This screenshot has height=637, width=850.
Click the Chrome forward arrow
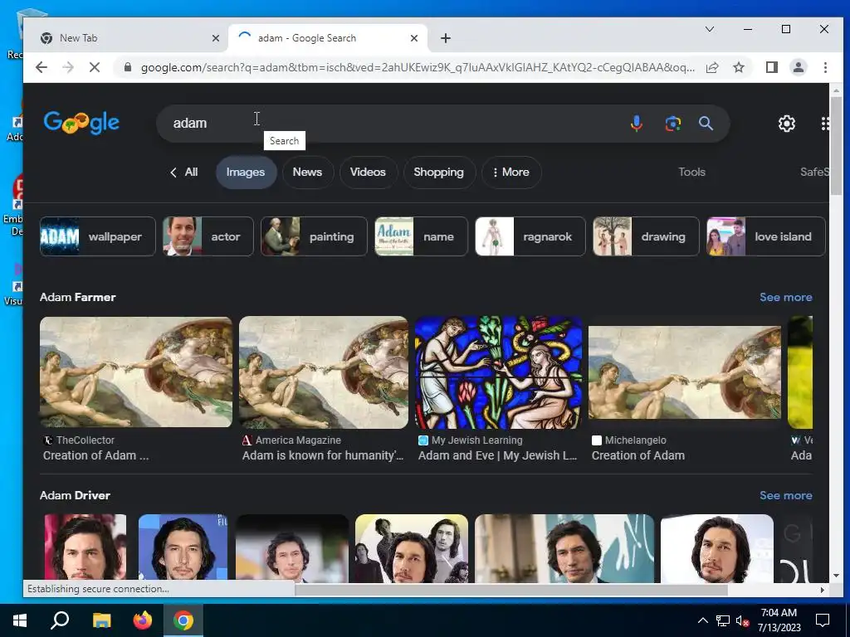(x=68, y=67)
